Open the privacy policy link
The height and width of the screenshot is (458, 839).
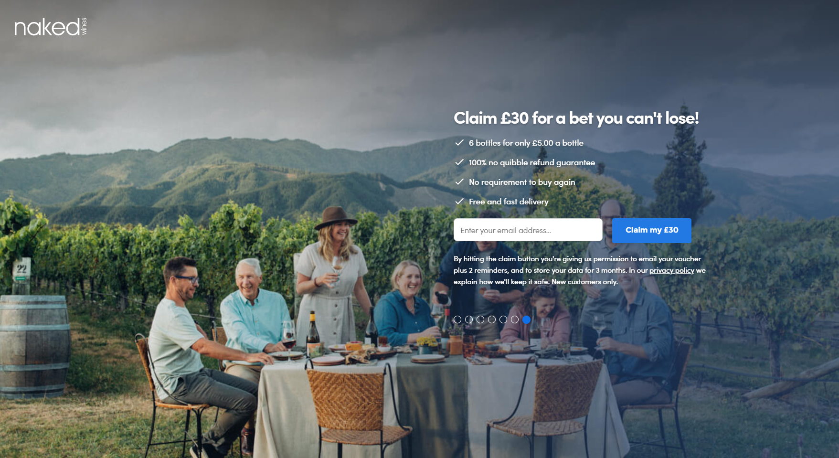671,270
